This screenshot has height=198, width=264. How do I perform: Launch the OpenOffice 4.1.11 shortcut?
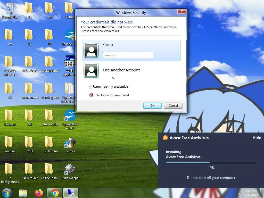pos(70,119)
